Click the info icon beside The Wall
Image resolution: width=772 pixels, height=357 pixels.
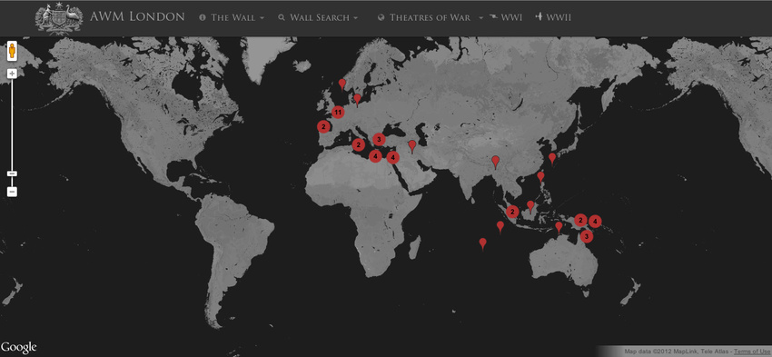click(x=203, y=17)
